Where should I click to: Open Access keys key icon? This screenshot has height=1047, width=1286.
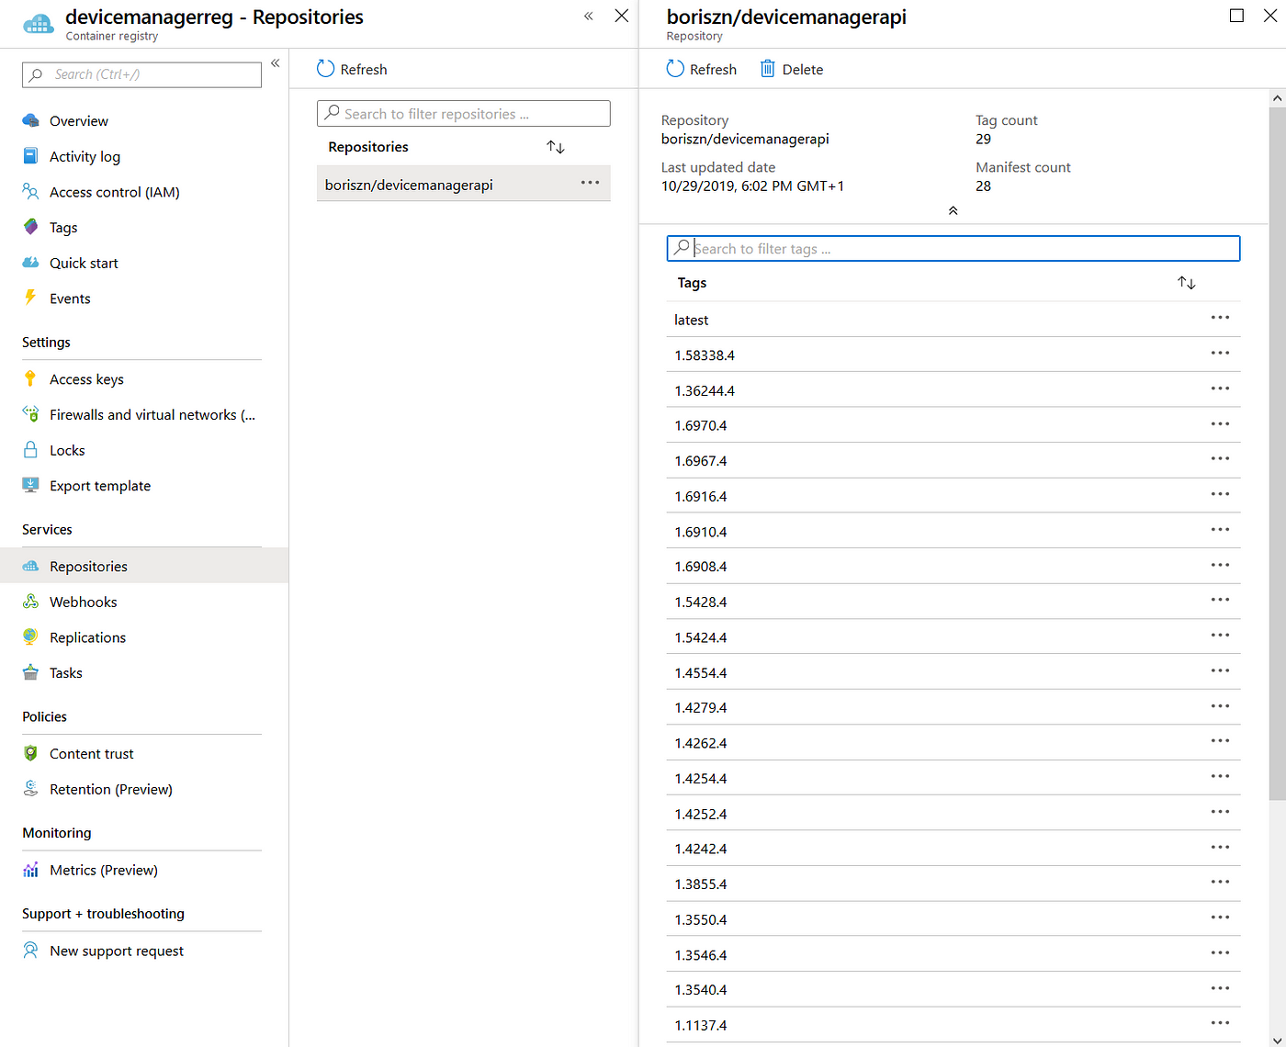click(30, 378)
